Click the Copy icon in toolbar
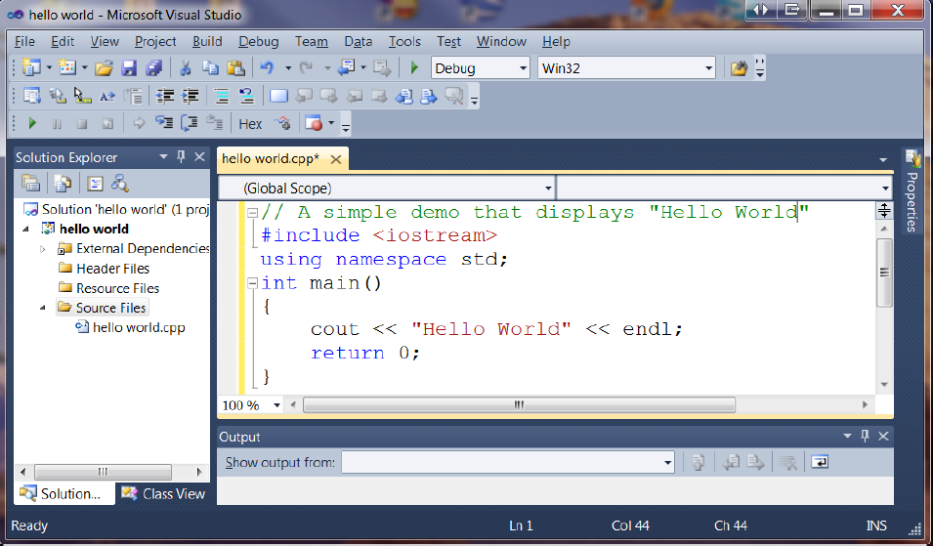This screenshot has height=546, width=933. coord(210,68)
